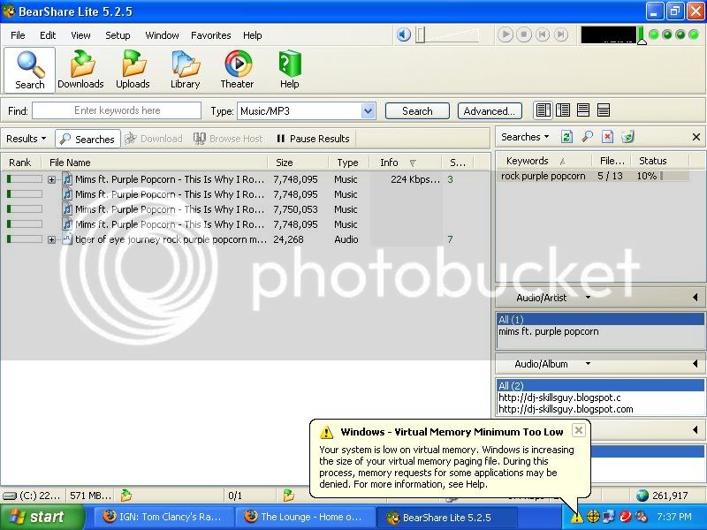Click clear all searches icon

tap(627, 137)
